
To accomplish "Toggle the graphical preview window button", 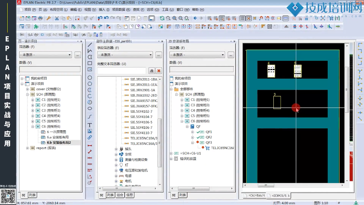I will pos(152,18).
